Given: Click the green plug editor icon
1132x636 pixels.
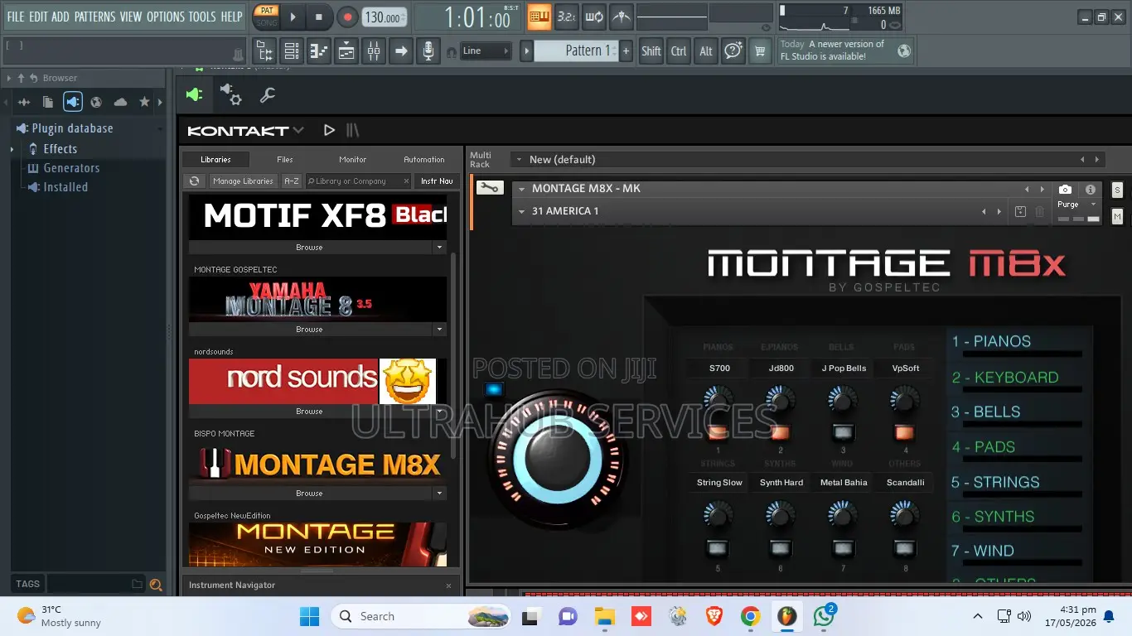Looking at the screenshot, I should 194,94.
